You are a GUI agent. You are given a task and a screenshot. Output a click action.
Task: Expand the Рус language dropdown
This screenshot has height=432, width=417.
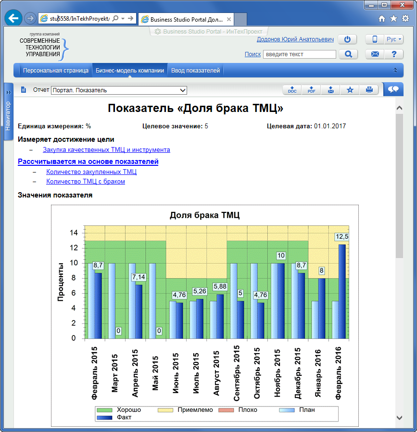pos(394,39)
